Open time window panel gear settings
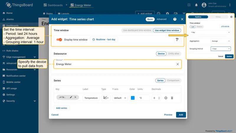236x133 pixels. [231, 17]
